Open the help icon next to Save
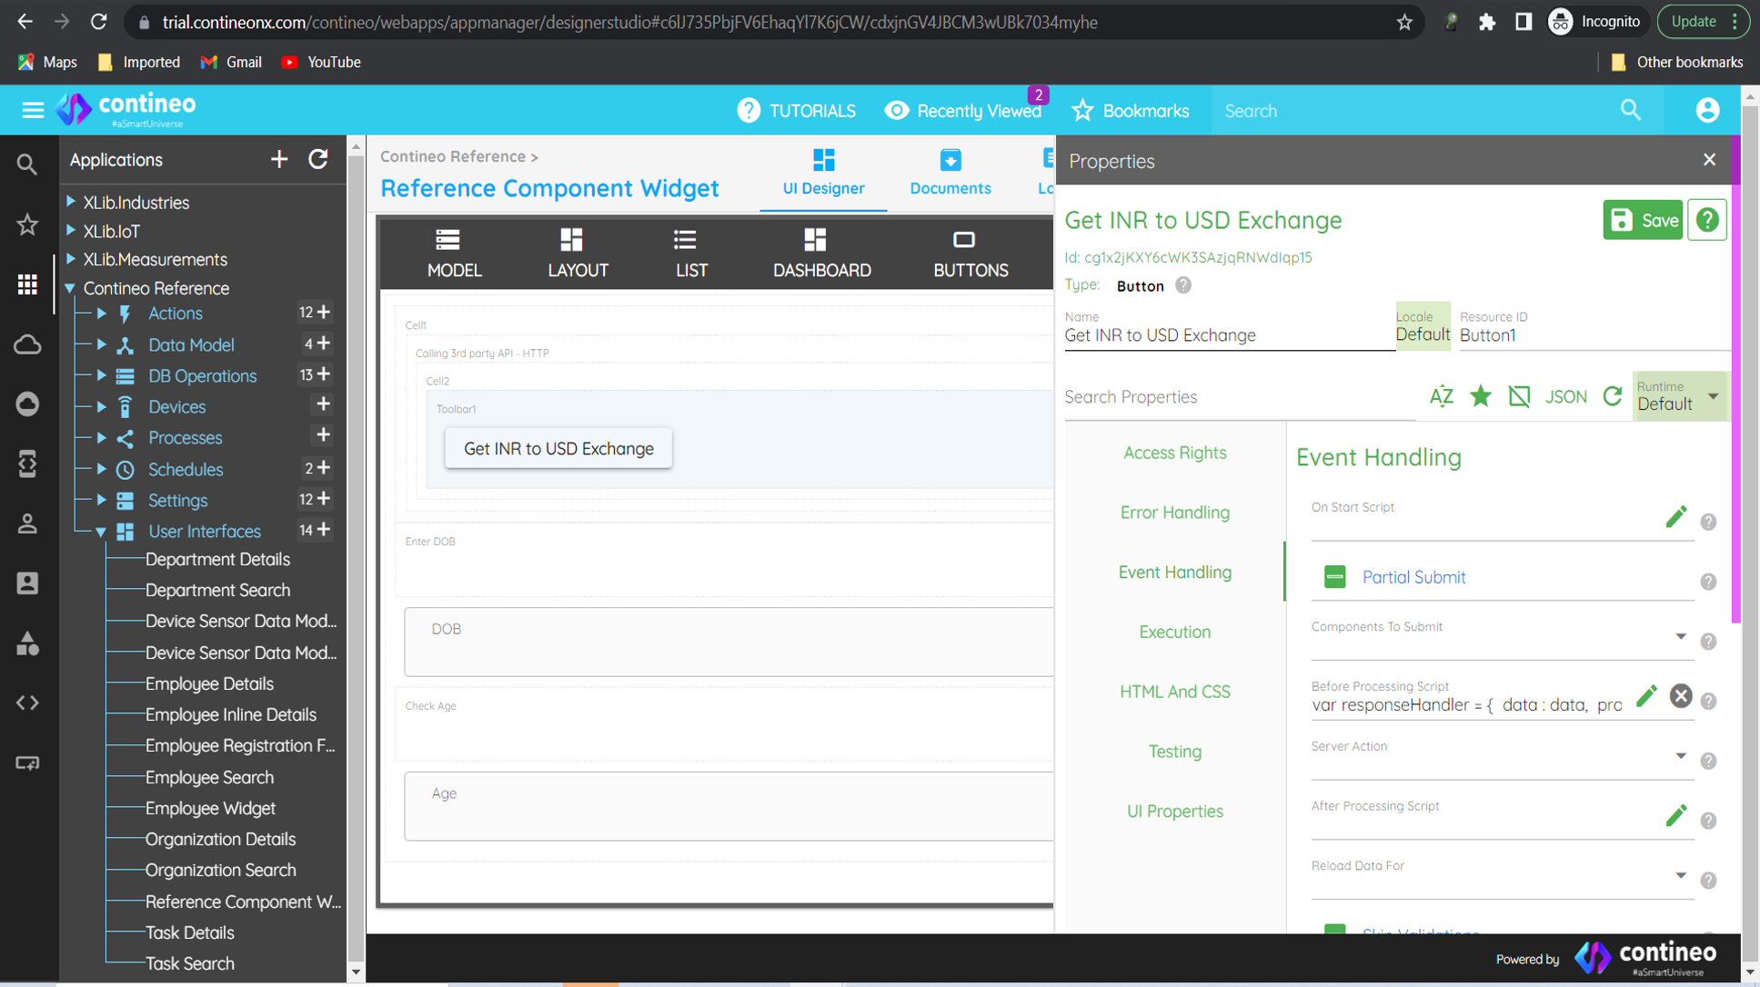This screenshot has width=1760, height=987. [1707, 220]
